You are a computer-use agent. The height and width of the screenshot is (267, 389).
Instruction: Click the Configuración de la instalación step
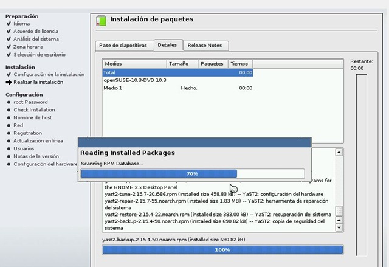[49, 74]
